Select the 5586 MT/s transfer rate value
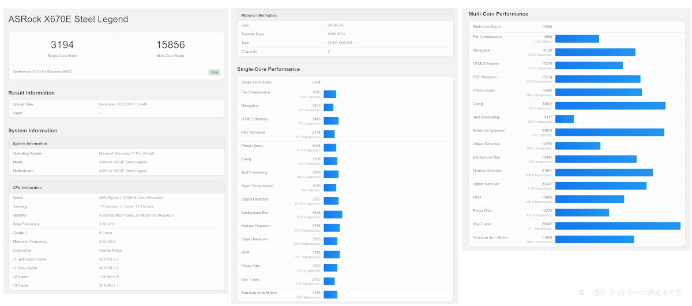The height and width of the screenshot is (306, 692). tap(336, 34)
